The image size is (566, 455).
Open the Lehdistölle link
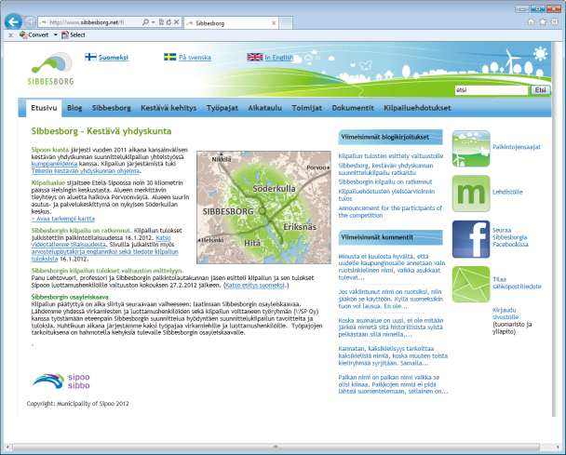coord(507,192)
